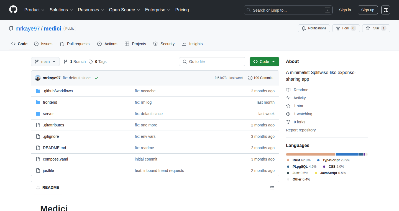Open the medici repository link
Screen dimensions: 399x211
point(52,29)
